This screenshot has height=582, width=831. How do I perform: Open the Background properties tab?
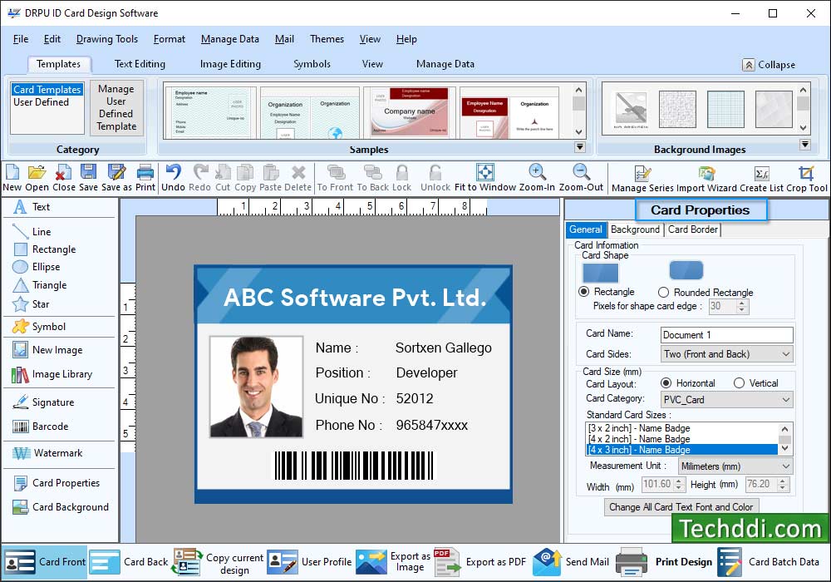point(635,229)
